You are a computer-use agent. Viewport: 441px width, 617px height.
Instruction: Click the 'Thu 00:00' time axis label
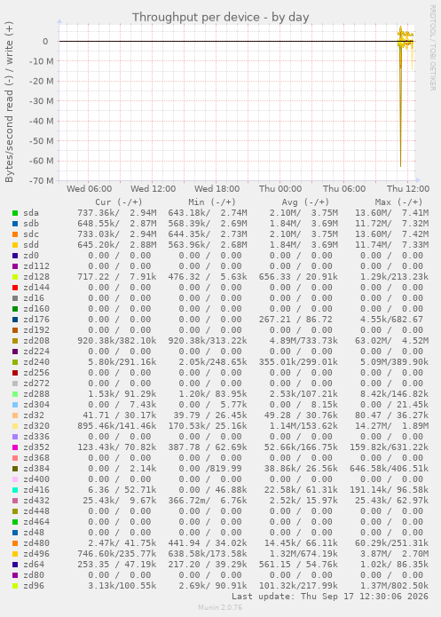click(280, 188)
